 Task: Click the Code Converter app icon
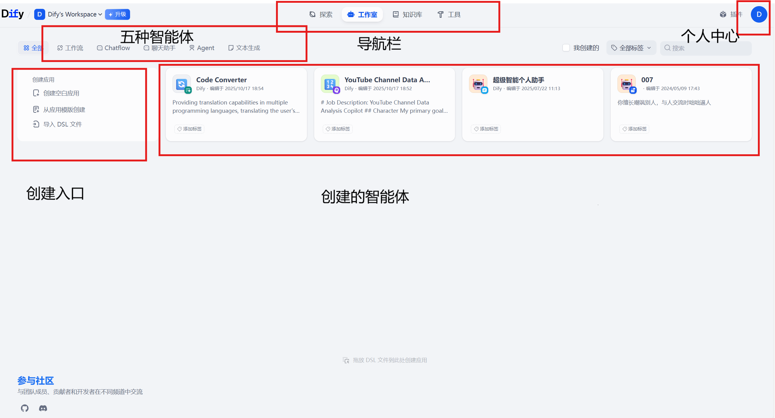tap(182, 84)
